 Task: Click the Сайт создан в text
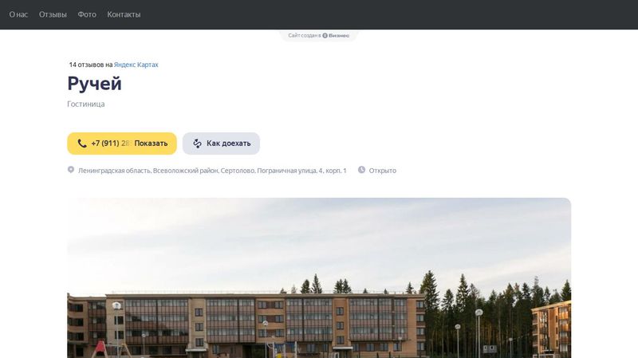coord(305,35)
